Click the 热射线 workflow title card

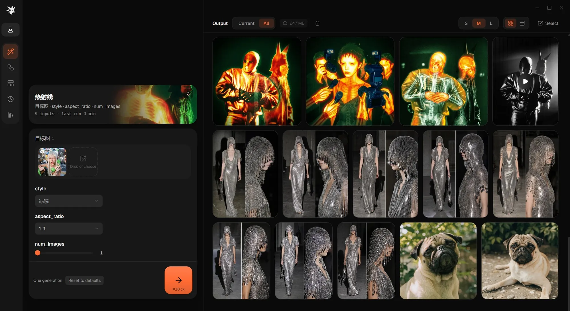[113, 104]
